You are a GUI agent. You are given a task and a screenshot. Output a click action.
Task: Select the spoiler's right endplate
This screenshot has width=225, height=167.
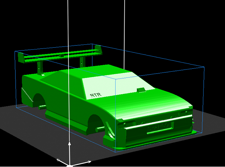99,50
